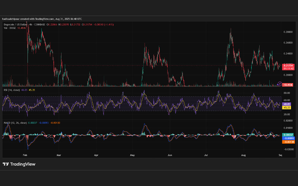298x186 pixels.
Task: Click the Mar label on time axis
Action: click(59, 155)
